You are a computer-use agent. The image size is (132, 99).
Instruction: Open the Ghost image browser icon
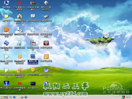6,70
